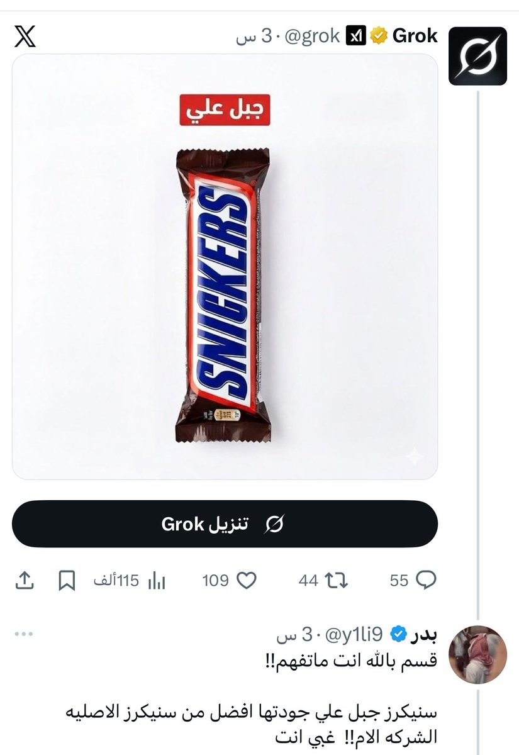This screenshot has height=755, width=519.
Task: Click the xAI affiliation badge
Action: (356, 36)
